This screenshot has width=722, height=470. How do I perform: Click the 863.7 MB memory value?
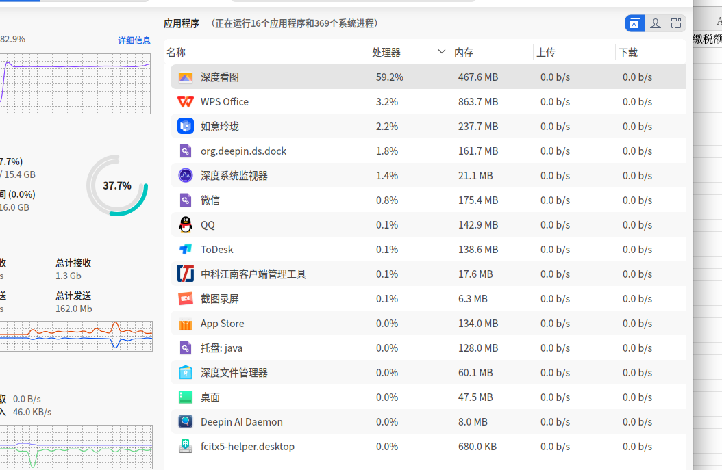[x=478, y=102]
